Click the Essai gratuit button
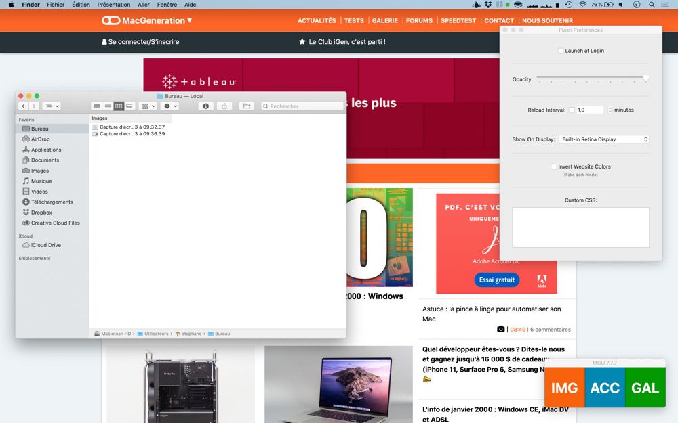Viewport: 678px width, 423px height. pos(497,280)
